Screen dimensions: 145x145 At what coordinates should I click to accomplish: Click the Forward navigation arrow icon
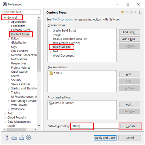[x=131, y=12]
